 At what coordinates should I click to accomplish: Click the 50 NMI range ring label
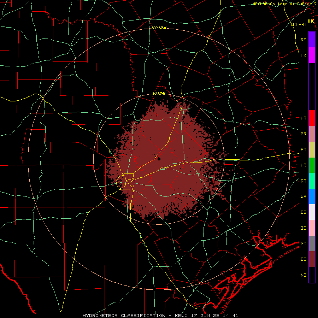click(159, 93)
